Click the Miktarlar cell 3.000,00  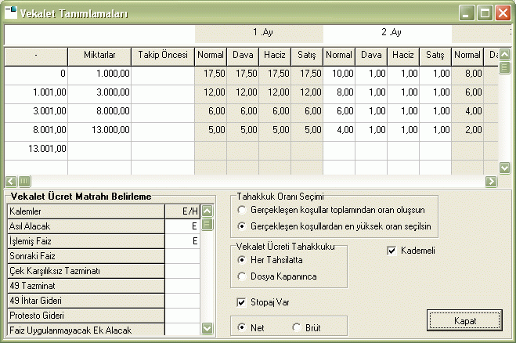(x=99, y=94)
